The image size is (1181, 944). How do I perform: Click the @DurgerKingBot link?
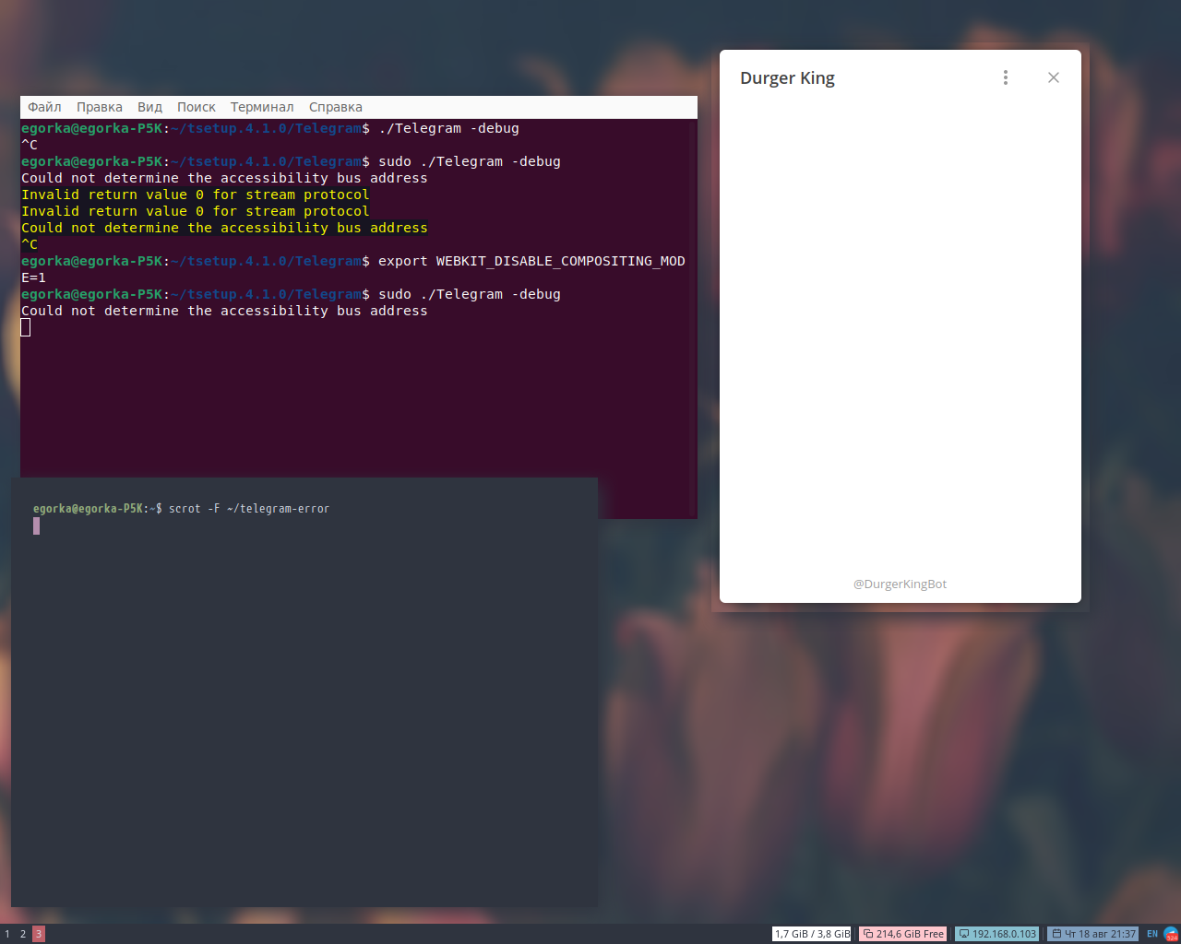[x=900, y=584]
